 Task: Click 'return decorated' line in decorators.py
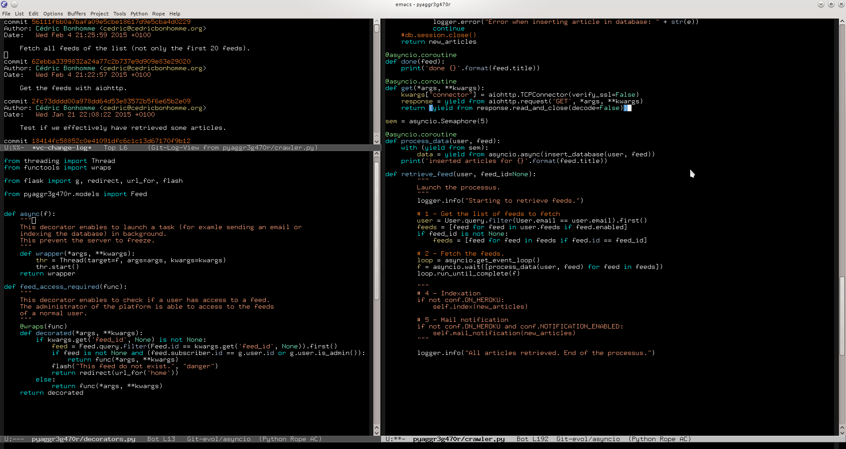[52, 392]
